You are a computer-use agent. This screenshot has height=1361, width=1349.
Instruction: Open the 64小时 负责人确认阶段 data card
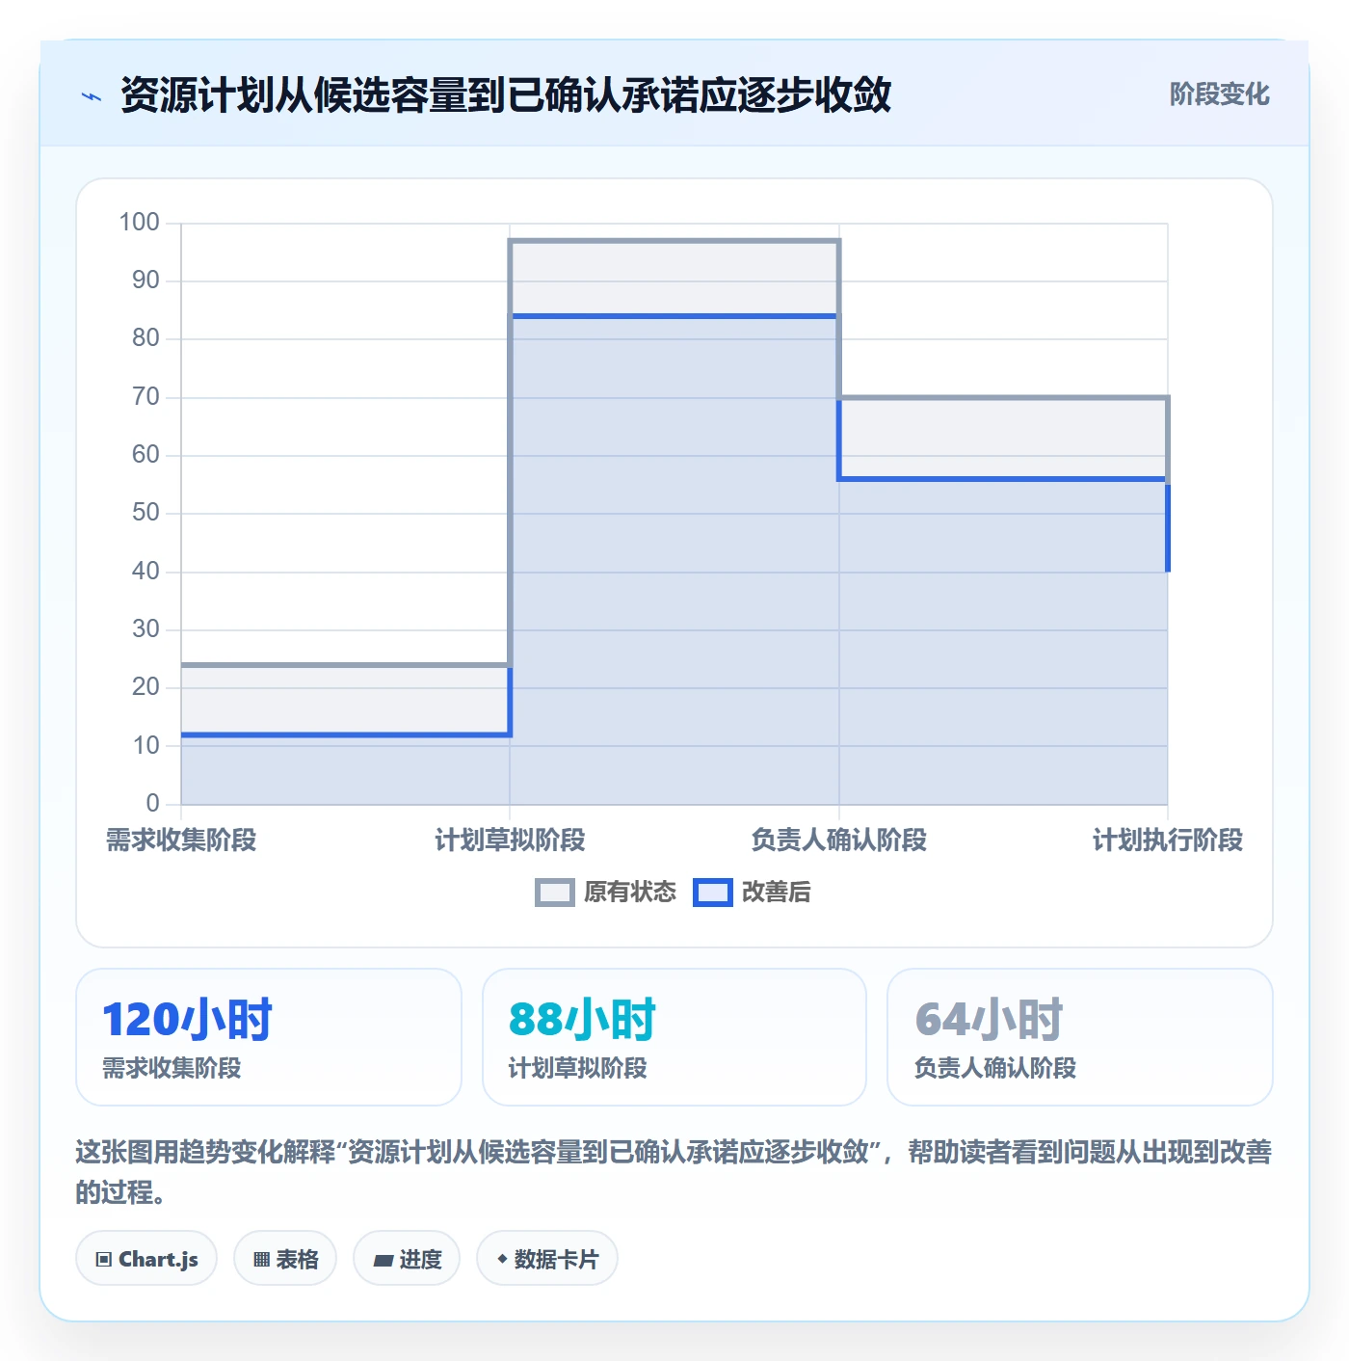1080,1037
